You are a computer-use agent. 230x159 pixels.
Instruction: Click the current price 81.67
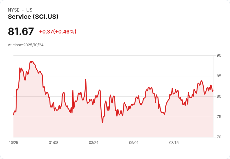21,32
